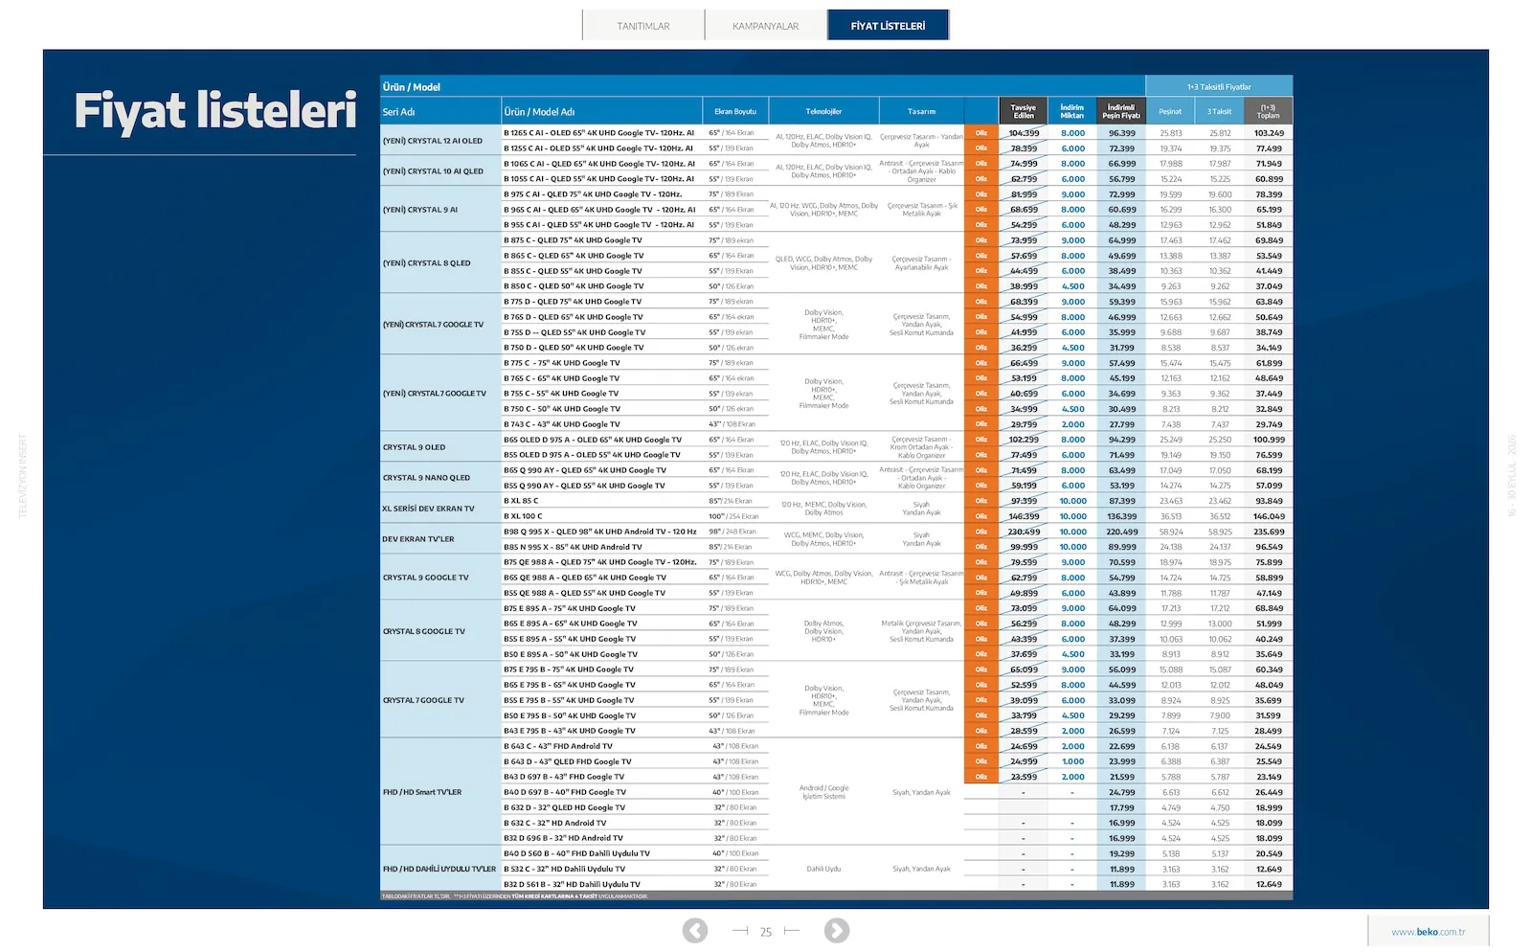
Task: Click model 'B50 E 895 A - 50"'
Action: point(571,654)
